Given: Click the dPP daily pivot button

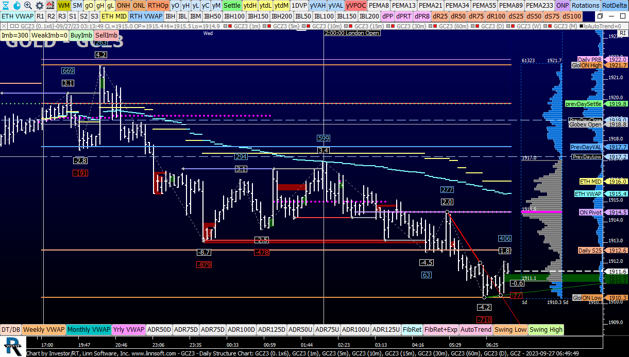Looking at the screenshot, I should tap(388, 16).
